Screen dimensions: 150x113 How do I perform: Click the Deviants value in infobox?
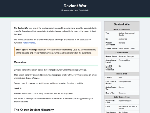click(x=122, y=43)
